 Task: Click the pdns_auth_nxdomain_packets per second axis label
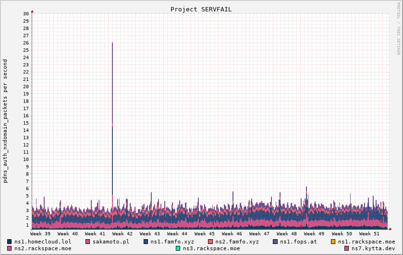[5, 121]
